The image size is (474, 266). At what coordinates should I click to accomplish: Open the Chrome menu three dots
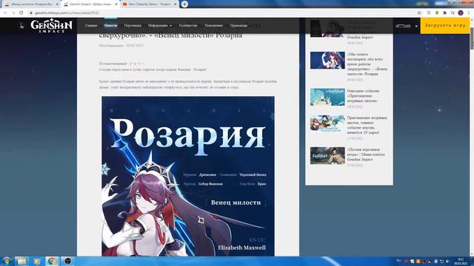[469, 13]
